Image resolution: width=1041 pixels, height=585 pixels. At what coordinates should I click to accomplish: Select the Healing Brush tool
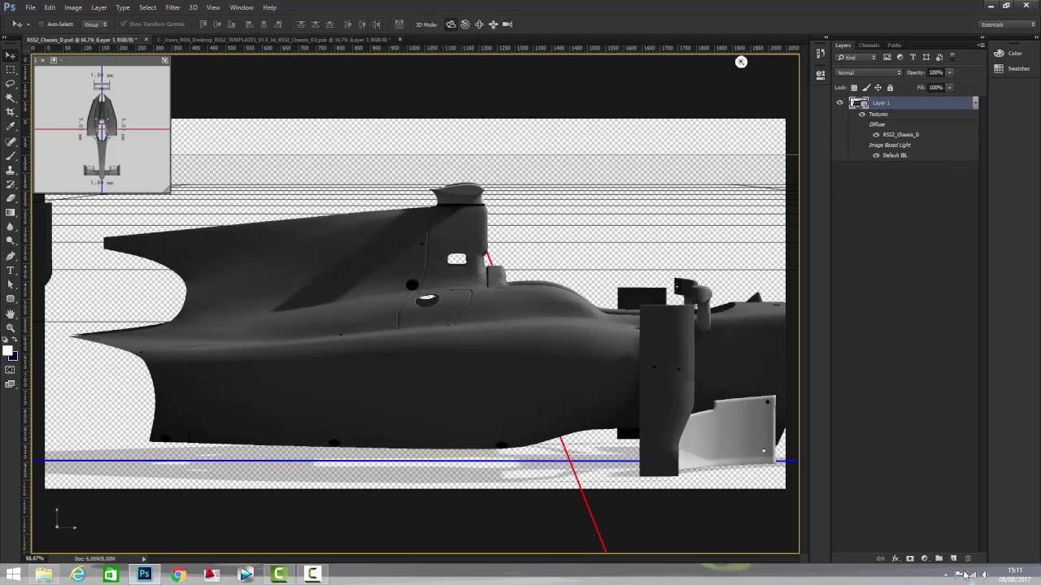click(x=11, y=141)
